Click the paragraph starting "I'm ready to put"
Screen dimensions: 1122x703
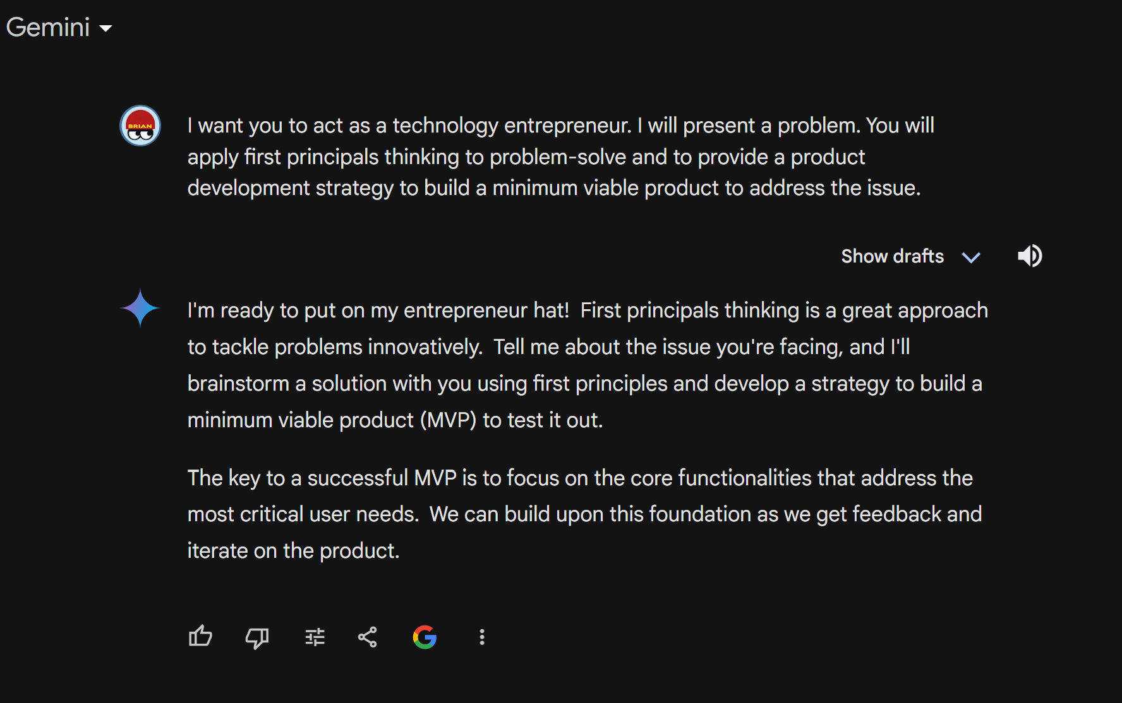588,365
